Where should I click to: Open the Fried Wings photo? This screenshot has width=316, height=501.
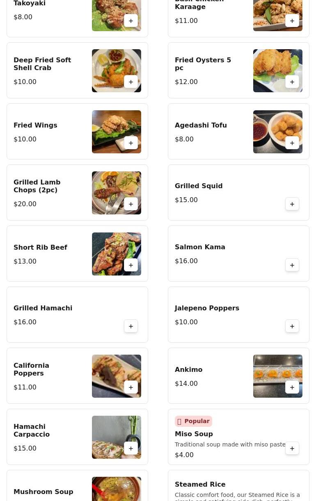coord(117,132)
